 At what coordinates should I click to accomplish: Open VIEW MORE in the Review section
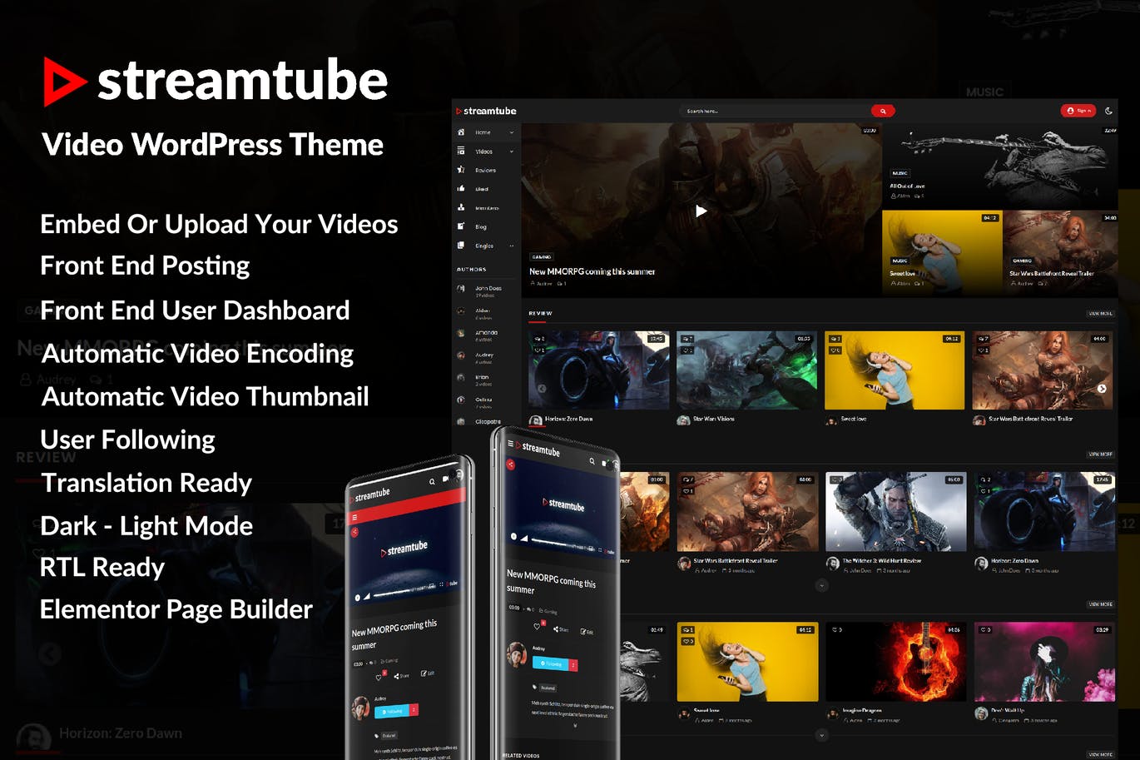tap(1099, 314)
